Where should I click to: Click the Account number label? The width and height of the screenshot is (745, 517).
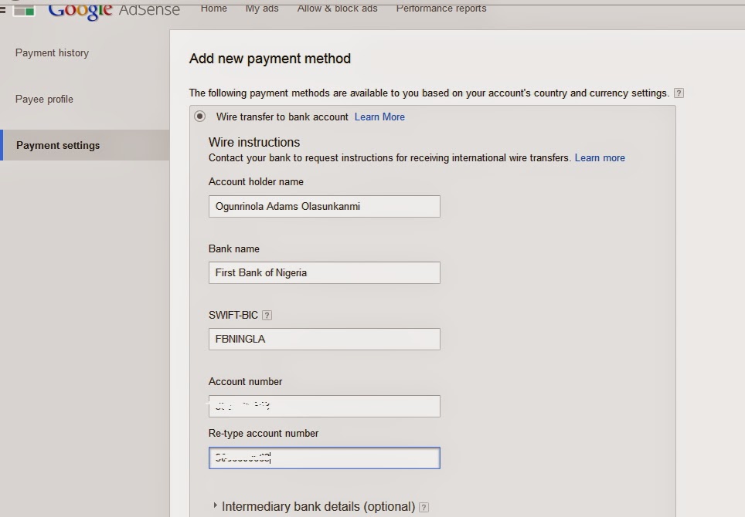(x=245, y=381)
